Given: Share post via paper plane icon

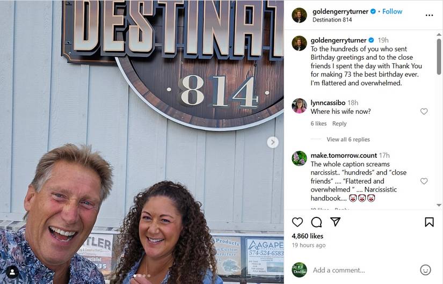Looking at the screenshot, I should pyautogui.click(x=336, y=222).
